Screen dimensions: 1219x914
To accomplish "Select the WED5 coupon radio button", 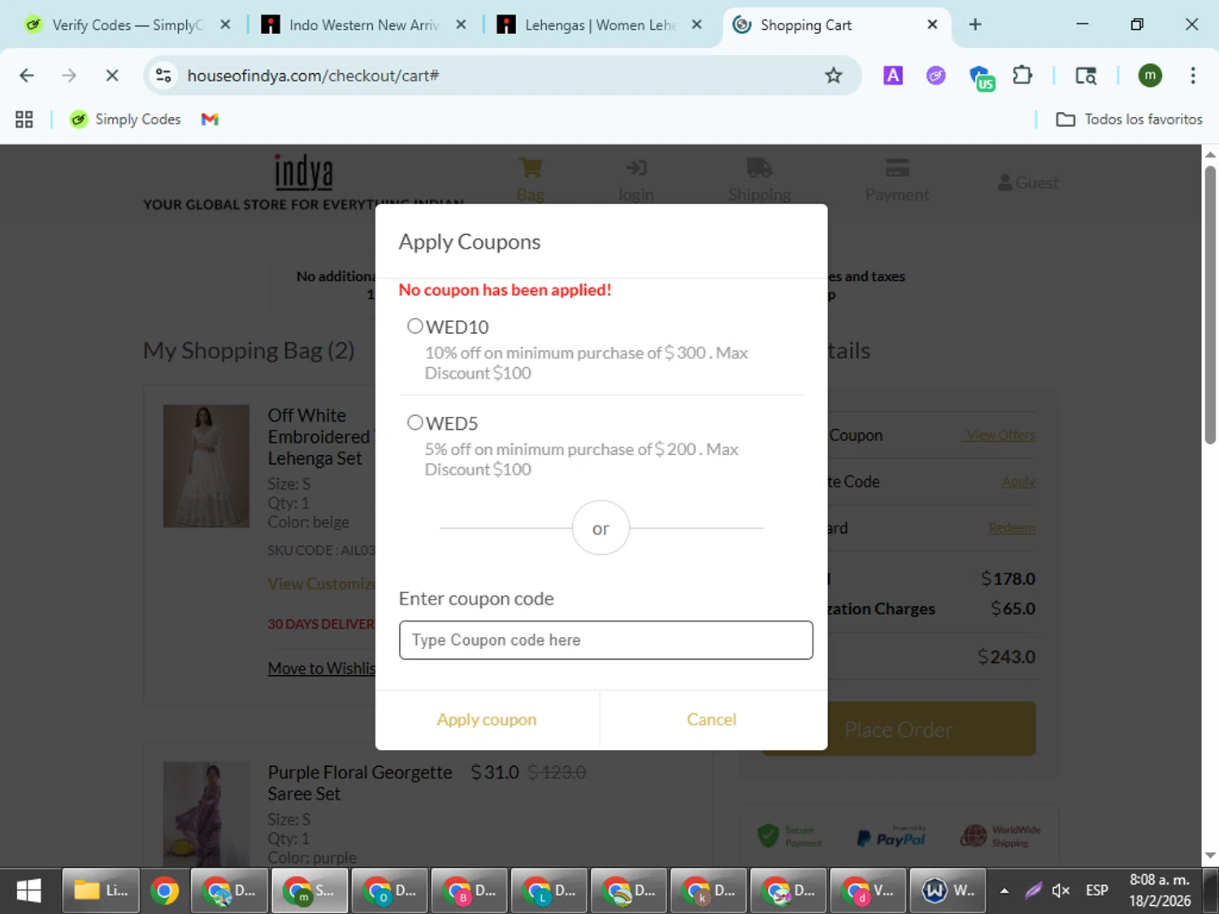I will [415, 422].
